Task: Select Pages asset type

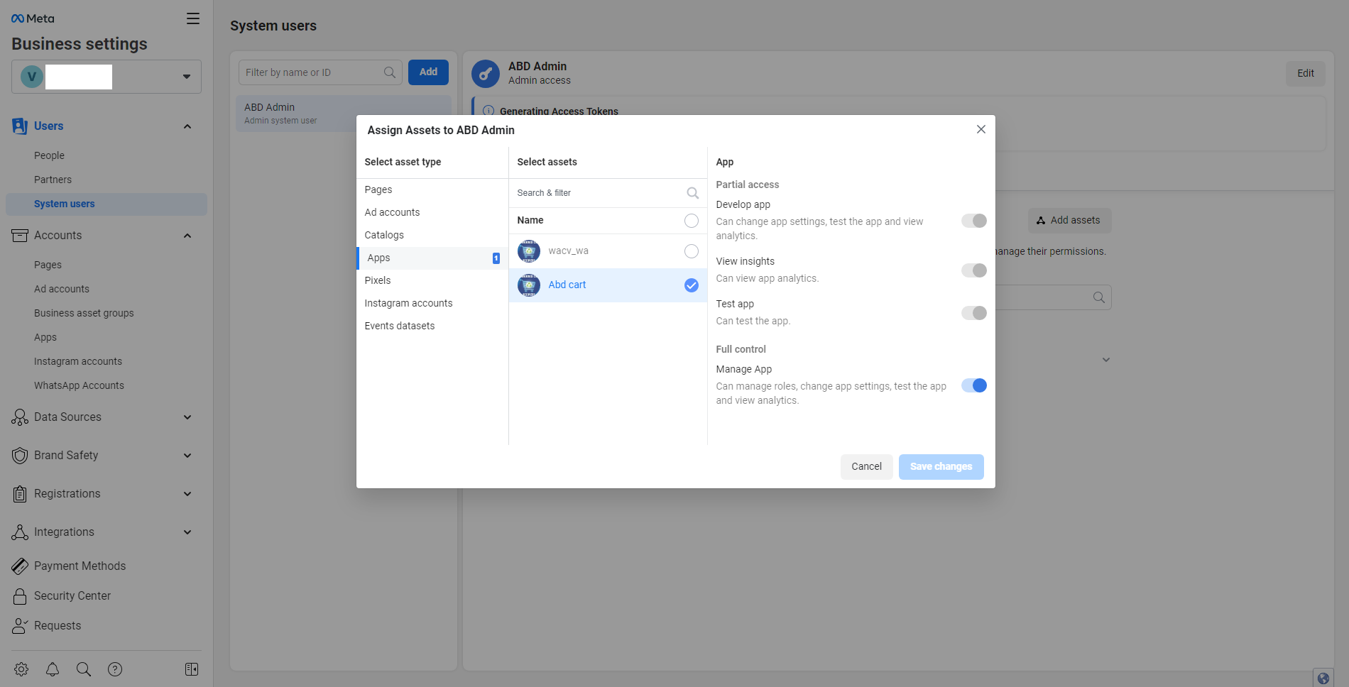Action: point(432,189)
